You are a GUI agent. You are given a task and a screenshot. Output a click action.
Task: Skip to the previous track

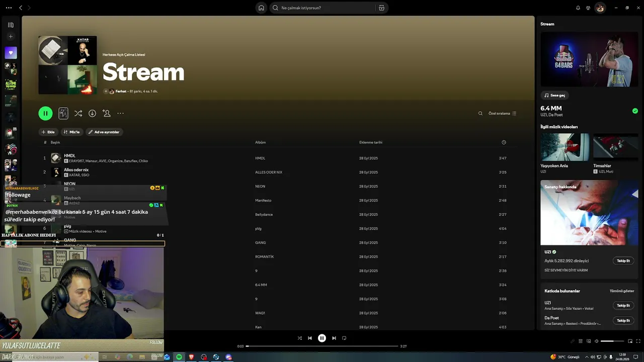tap(310, 338)
